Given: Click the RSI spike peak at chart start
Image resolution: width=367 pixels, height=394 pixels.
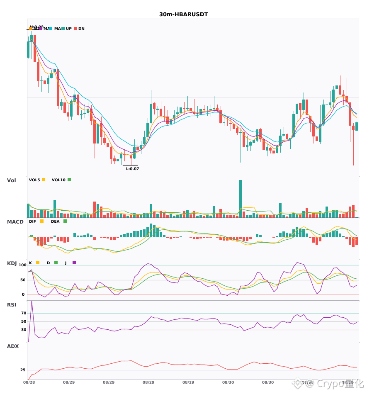Looking at the screenshot, I should (x=32, y=301).
